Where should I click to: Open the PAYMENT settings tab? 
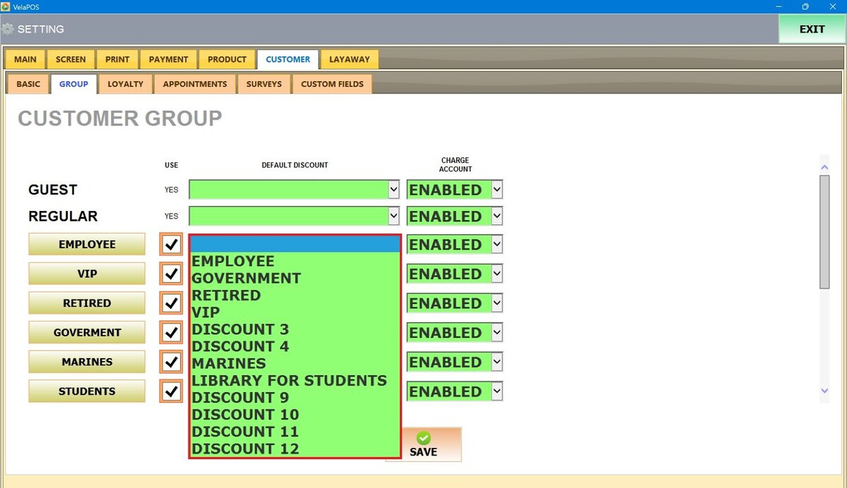pyautogui.click(x=169, y=59)
